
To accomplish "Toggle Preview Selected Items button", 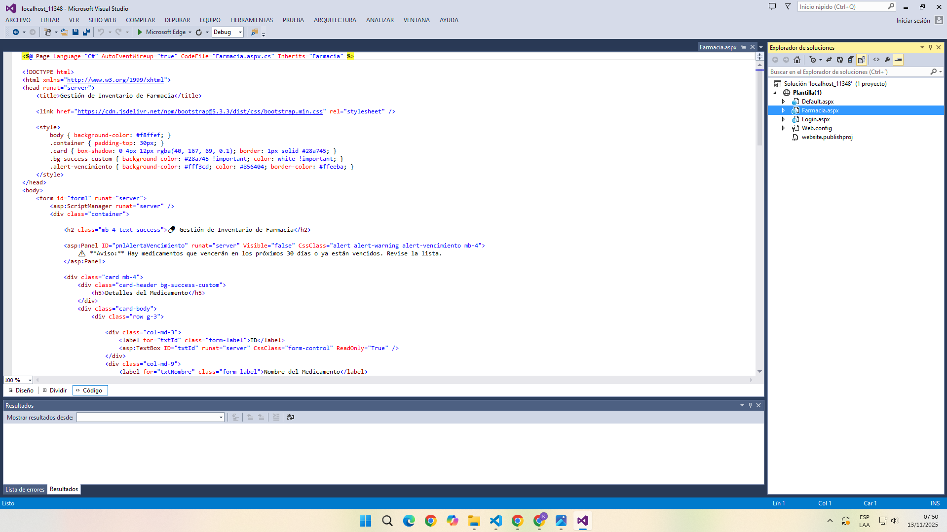I will tap(899, 60).
